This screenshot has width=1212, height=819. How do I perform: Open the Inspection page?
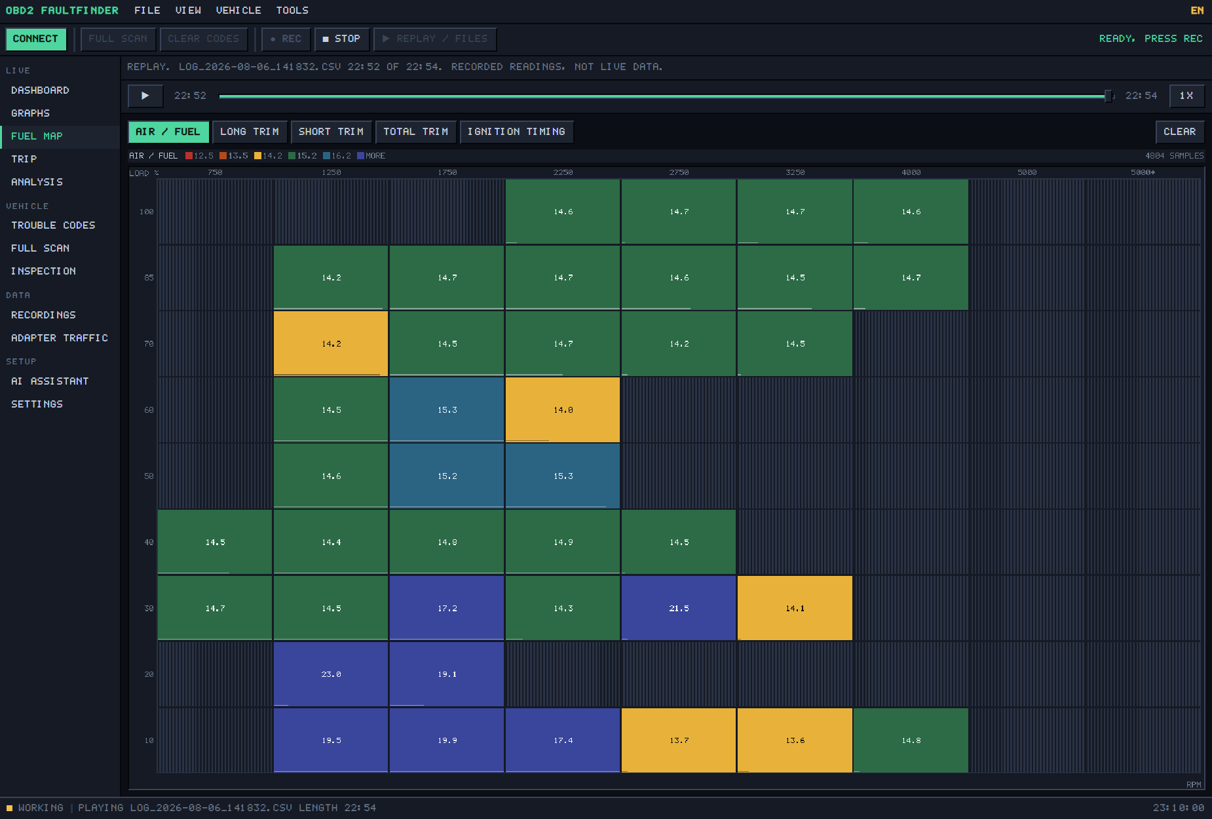click(x=60, y=271)
